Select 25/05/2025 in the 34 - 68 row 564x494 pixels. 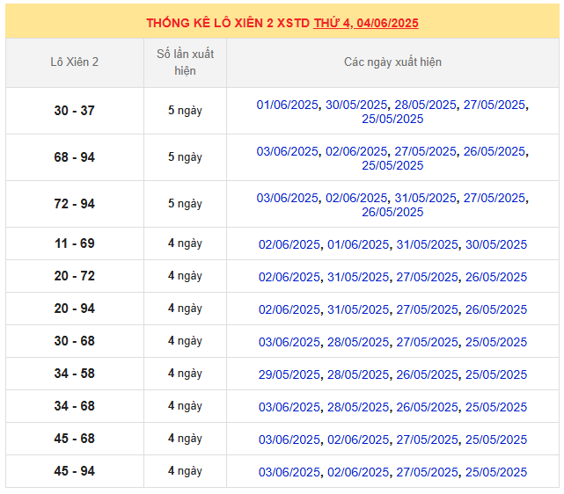tap(496, 407)
